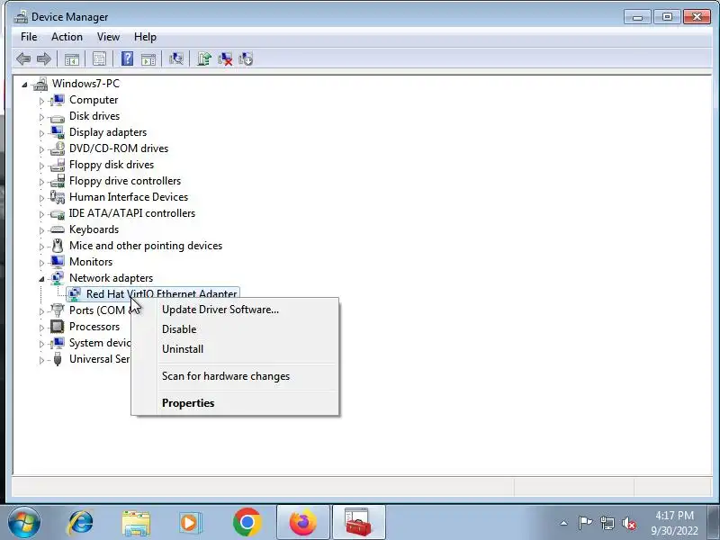
Task: Click the taskbar clock showing 4:17 PM
Action: (674, 523)
